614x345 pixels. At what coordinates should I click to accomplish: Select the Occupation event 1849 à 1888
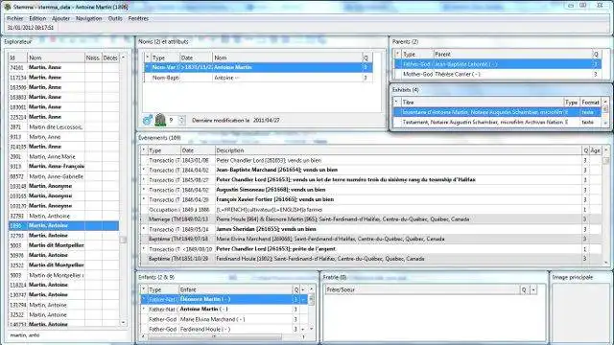[x=371, y=209]
